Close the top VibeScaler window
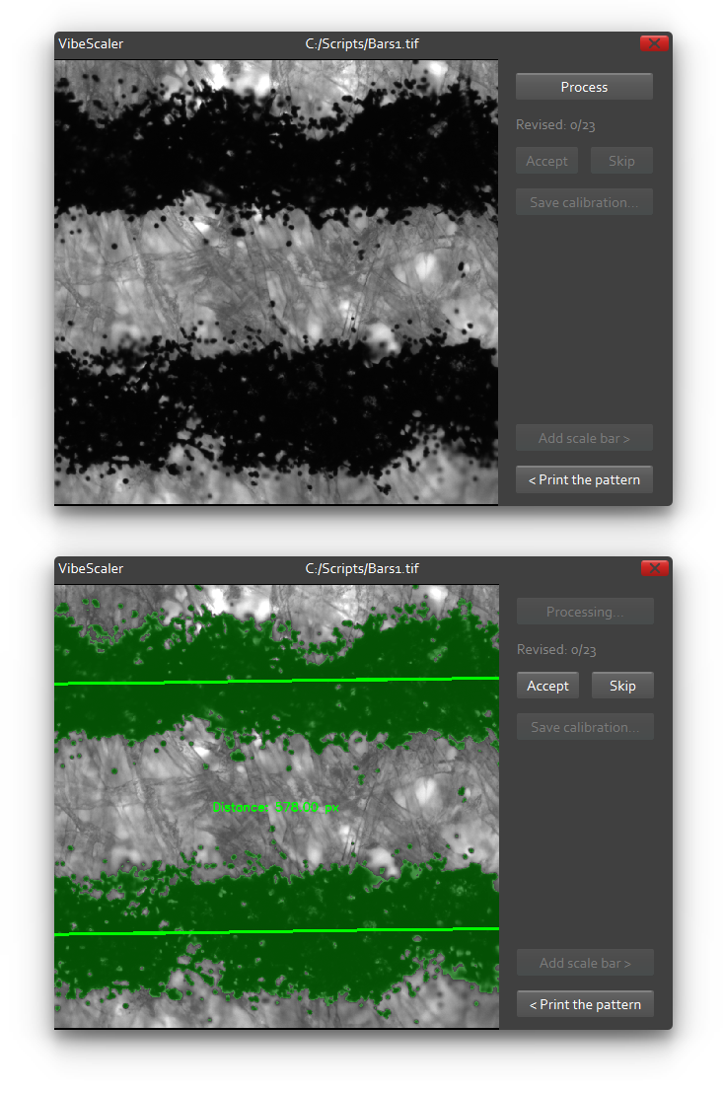 click(654, 43)
